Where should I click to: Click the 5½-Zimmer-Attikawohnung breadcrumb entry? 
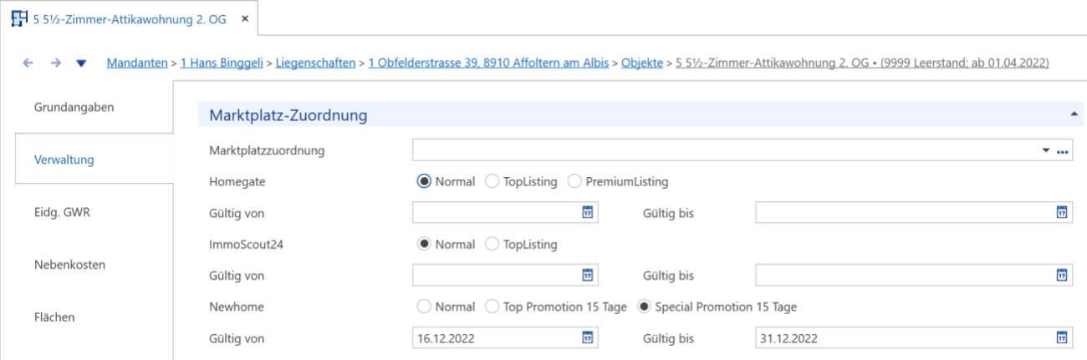pos(862,63)
